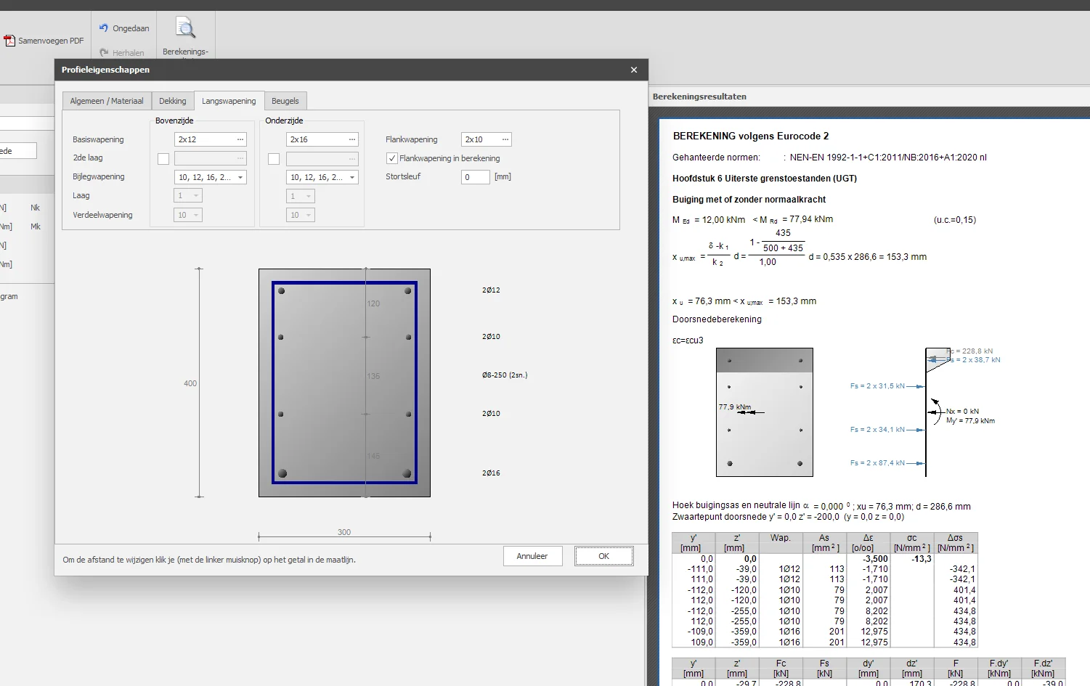Open Flankwapening 2x10 ellipsis button
Viewport: 1090px width, 686px height.
pos(505,139)
